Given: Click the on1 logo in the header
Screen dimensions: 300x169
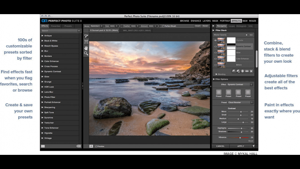Looking at the screenshot, I should (x=44, y=21).
